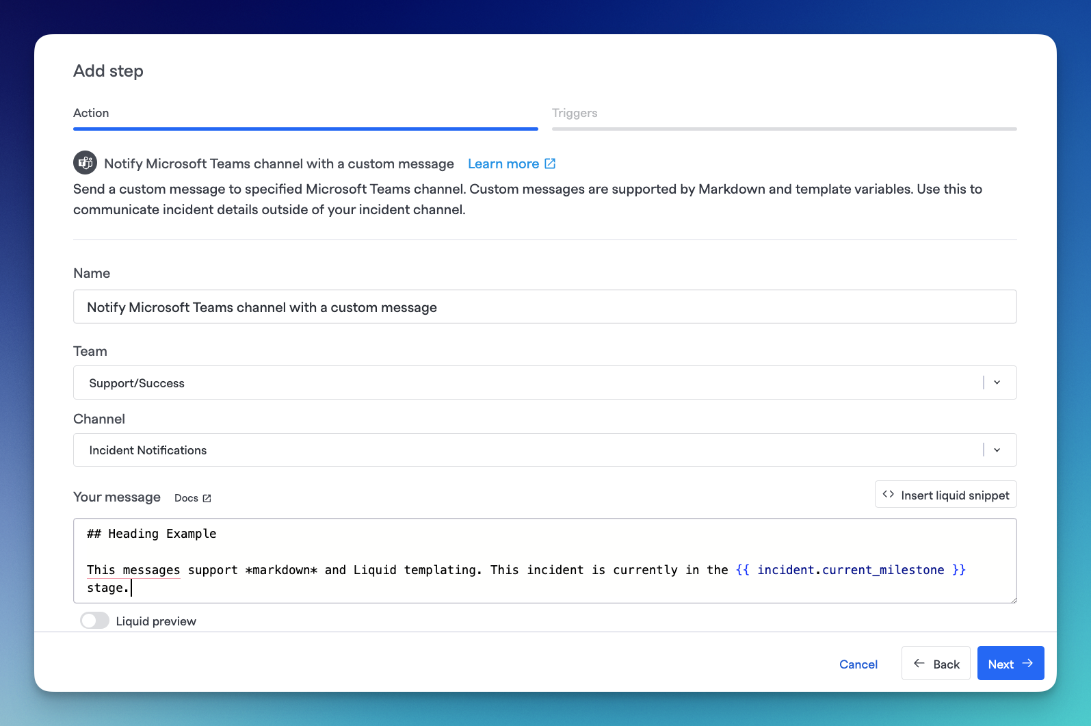Grab the message textarea resize handle
This screenshot has height=726, width=1091.
pyautogui.click(x=1012, y=599)
